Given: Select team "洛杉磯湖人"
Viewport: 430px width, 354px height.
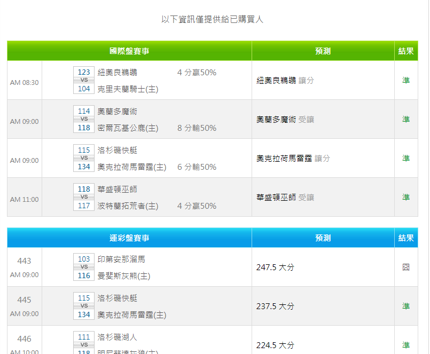Looking at the screenshot, I should 118,337.
